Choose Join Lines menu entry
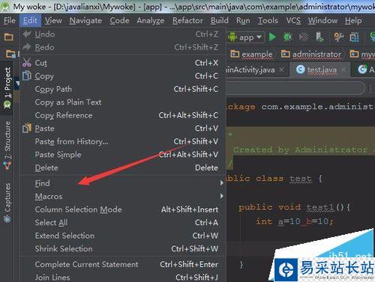Viewport: 375px width, 282px height. tap(123, 278)
